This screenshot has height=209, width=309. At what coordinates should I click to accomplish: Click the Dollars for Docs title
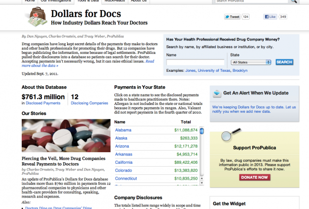click(86, 14)
